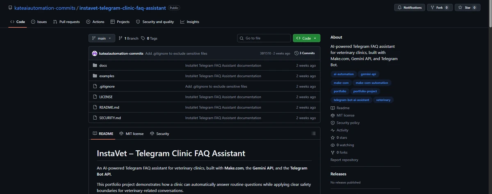Open Readme link in About sidebar
Viewport: 492px width, 194px height.
[340, 108]
